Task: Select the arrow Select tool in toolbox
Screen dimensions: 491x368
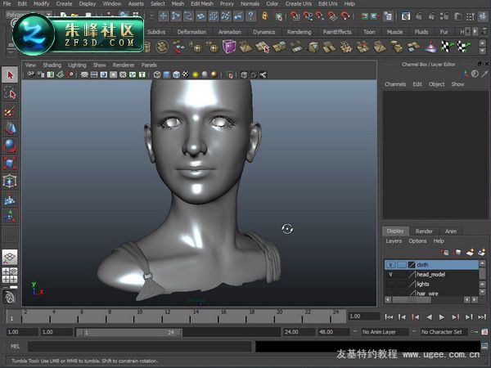Action: [x=10, y=74]
